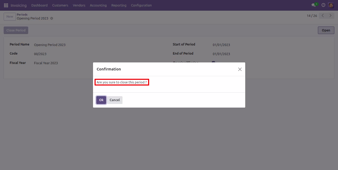Open the user avatar menu

[331, 5]
